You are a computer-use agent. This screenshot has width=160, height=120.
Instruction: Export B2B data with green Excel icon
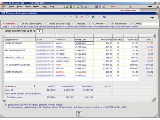click(x=76, y=17)
